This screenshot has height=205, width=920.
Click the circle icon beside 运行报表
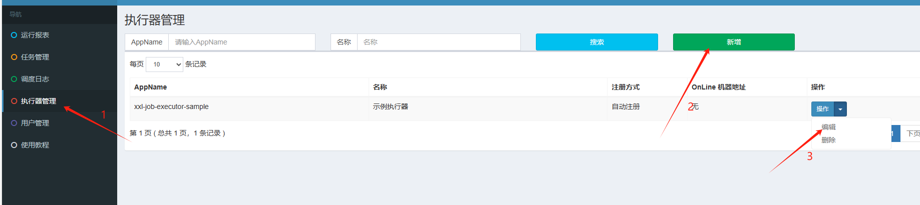(14, 35)
